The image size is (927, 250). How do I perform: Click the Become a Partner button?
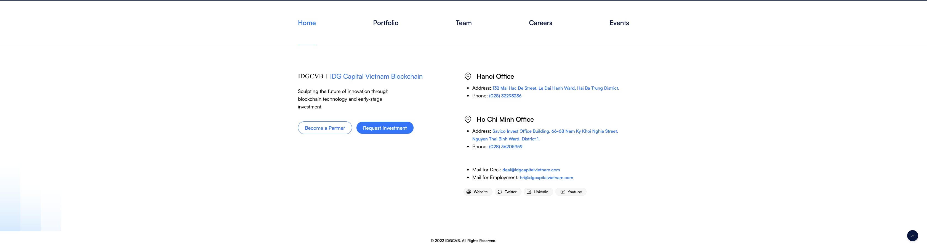(x=325, y=128)
